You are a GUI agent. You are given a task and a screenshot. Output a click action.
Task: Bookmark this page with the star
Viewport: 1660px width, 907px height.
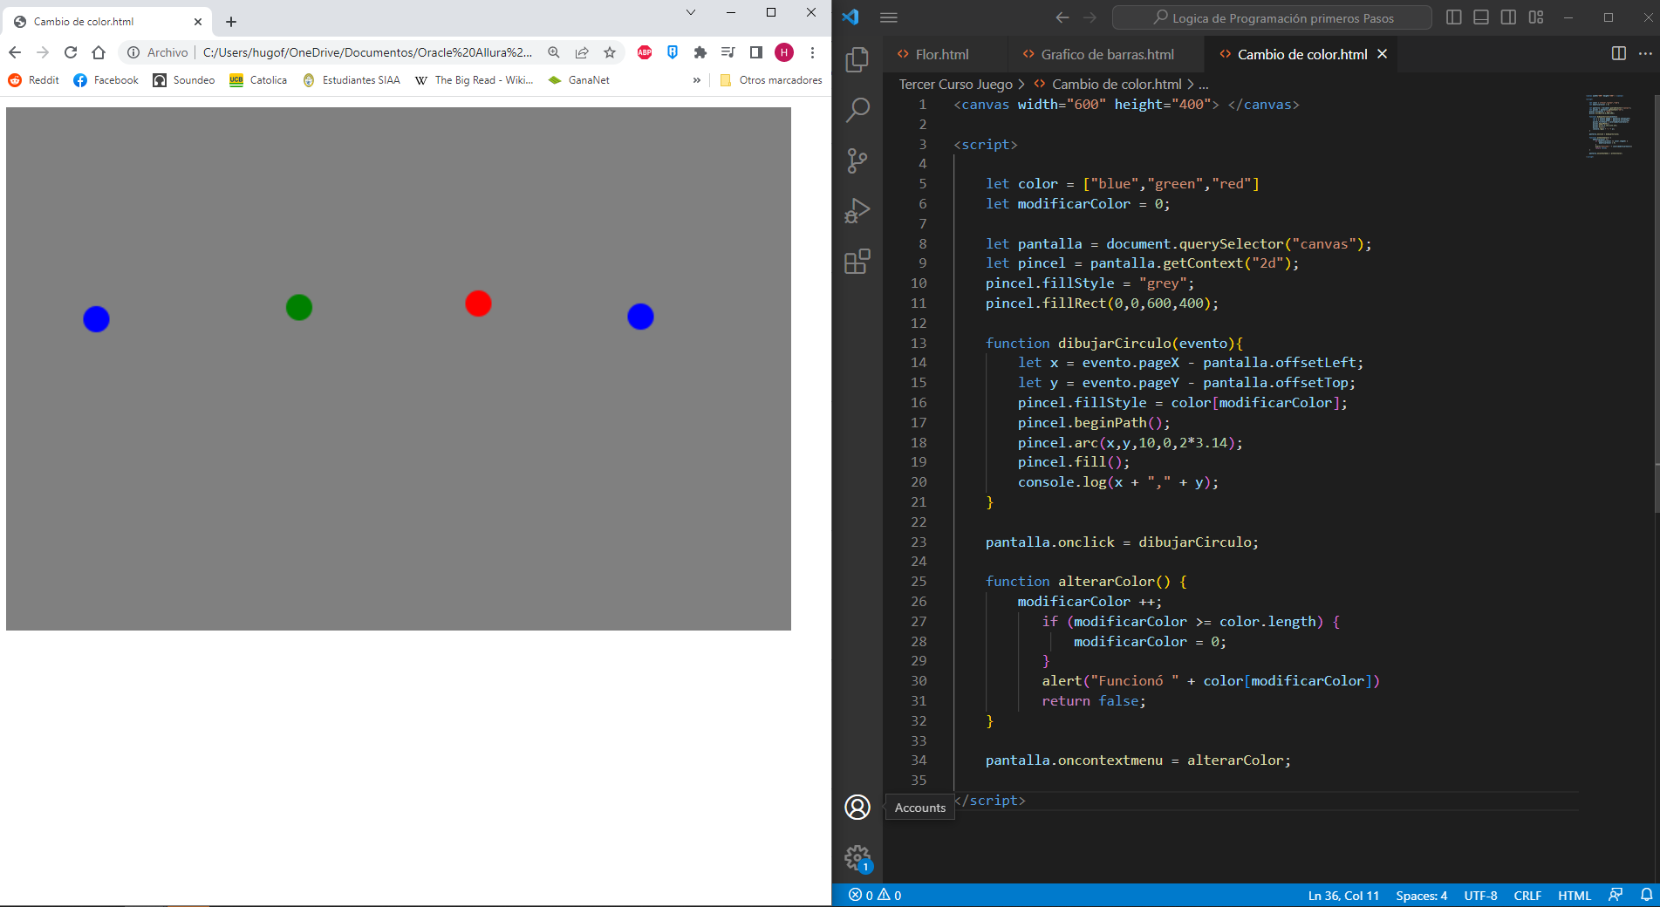(x=610, y=52)
